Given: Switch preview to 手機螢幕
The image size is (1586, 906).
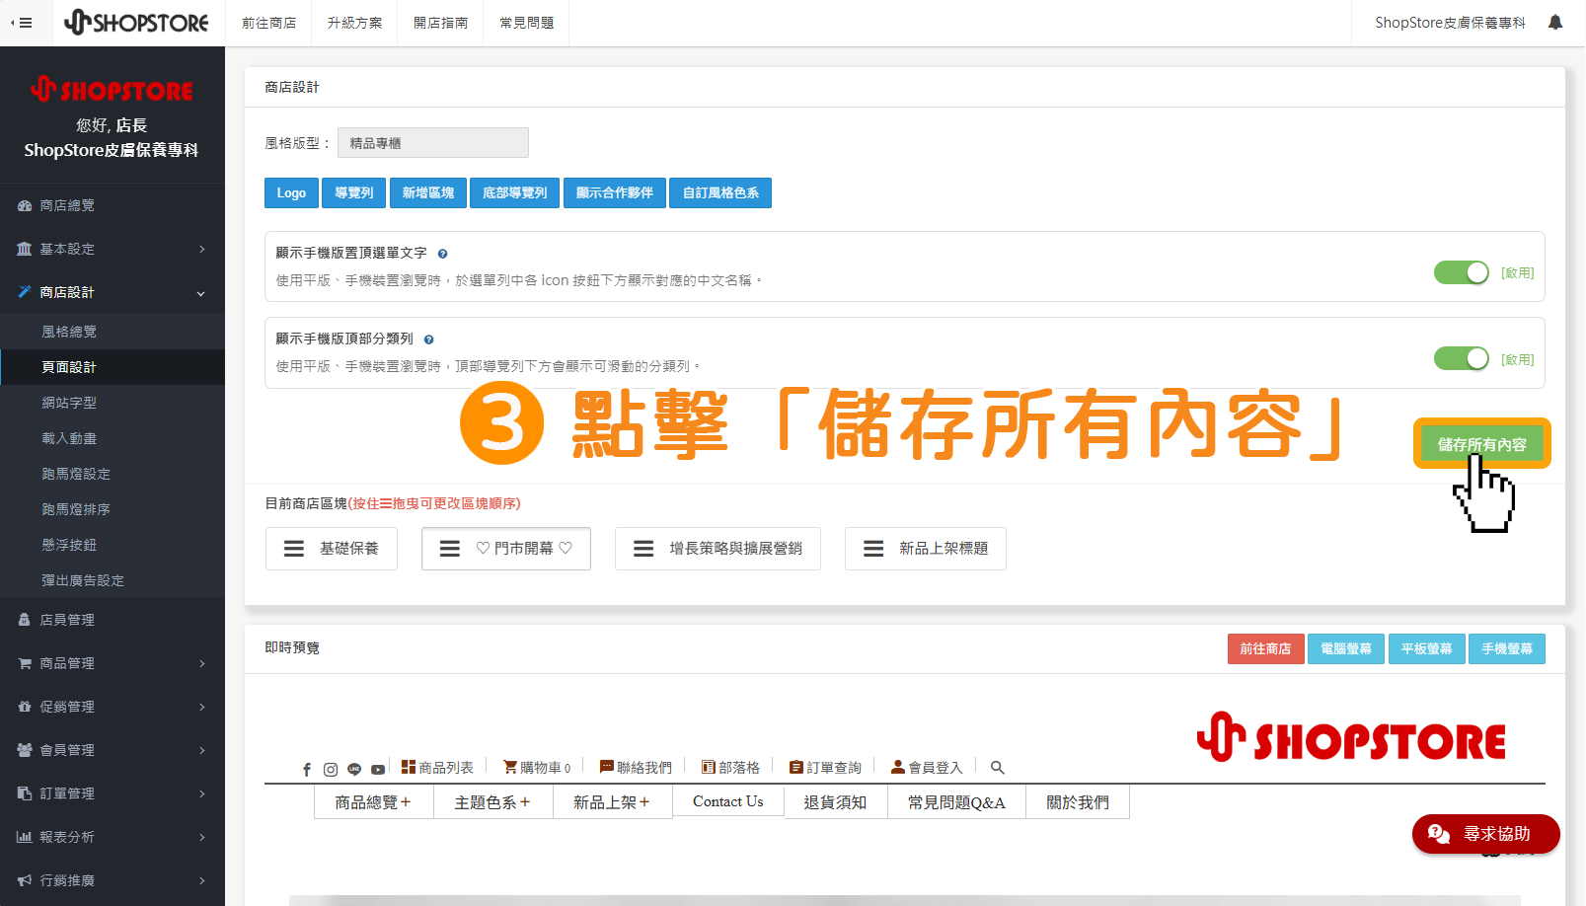Looking at the screenshot, I should tap(1507, 649).
